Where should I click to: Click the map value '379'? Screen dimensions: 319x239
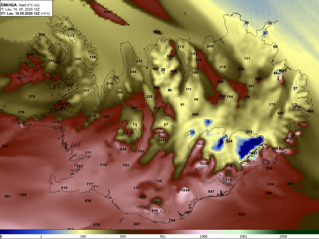32,97
